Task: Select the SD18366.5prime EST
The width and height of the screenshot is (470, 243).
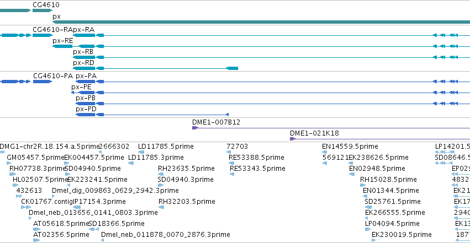Action: click(x=94, y=230)
